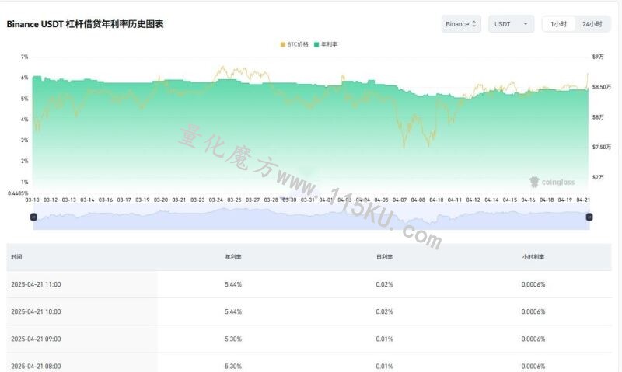This screenshot has height=372, width=622.
Task: Click the 0.0006% hourly rate for 11:00
Action: (533, 284)
